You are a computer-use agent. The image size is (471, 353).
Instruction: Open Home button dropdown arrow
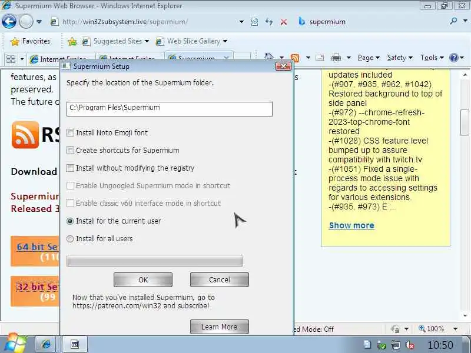[281, 57]
